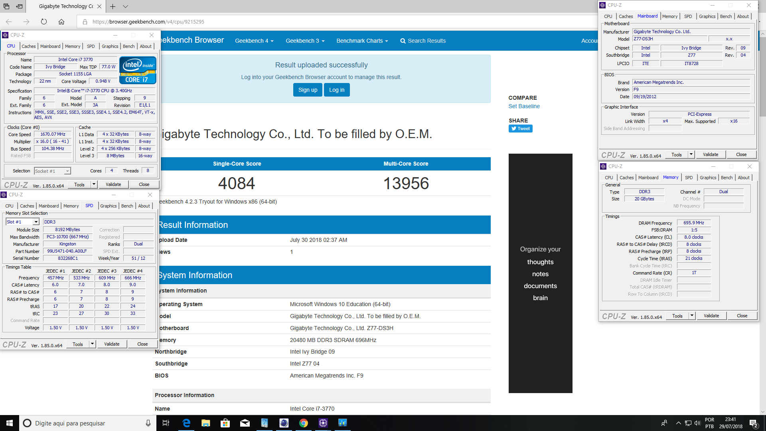Show the tab preview chevron
The height and width of the screenshot is (431, 766).
pyautogui.click(x=125, y=6)
